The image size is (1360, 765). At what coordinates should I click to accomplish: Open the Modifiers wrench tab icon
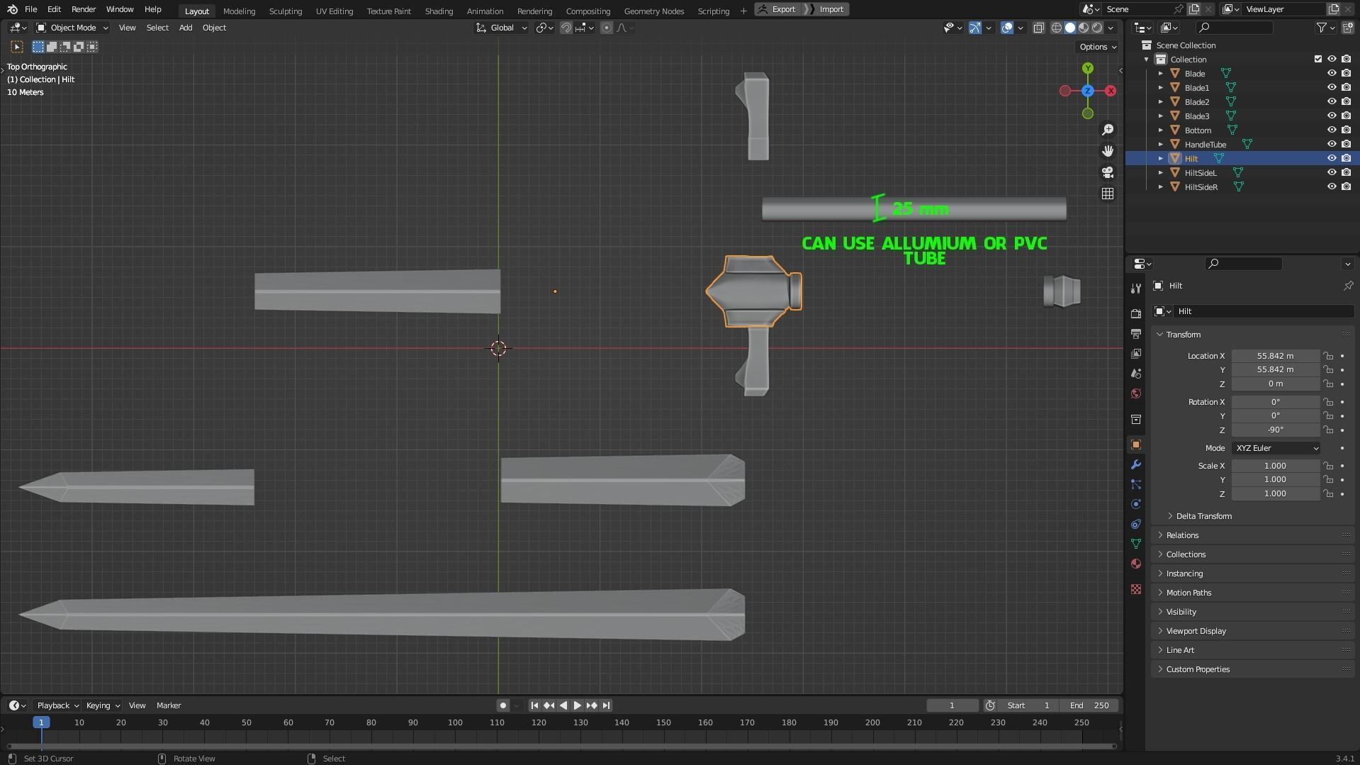coord(1136,464)
